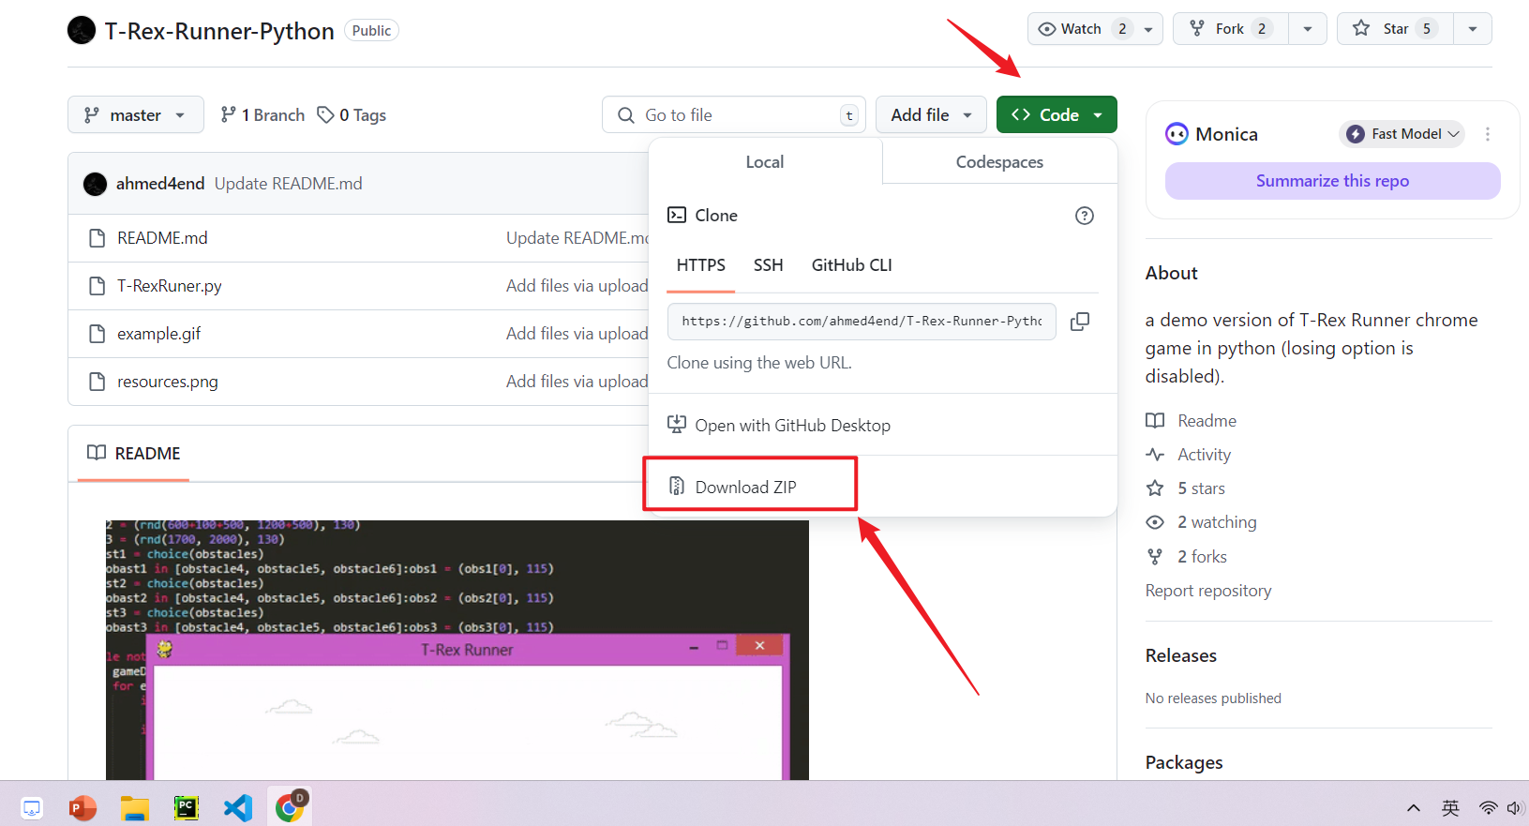Click the Wi-Fi icon in system tray
The width and height of the screenshot is (1529, 826).
(x=1488, y=808)
